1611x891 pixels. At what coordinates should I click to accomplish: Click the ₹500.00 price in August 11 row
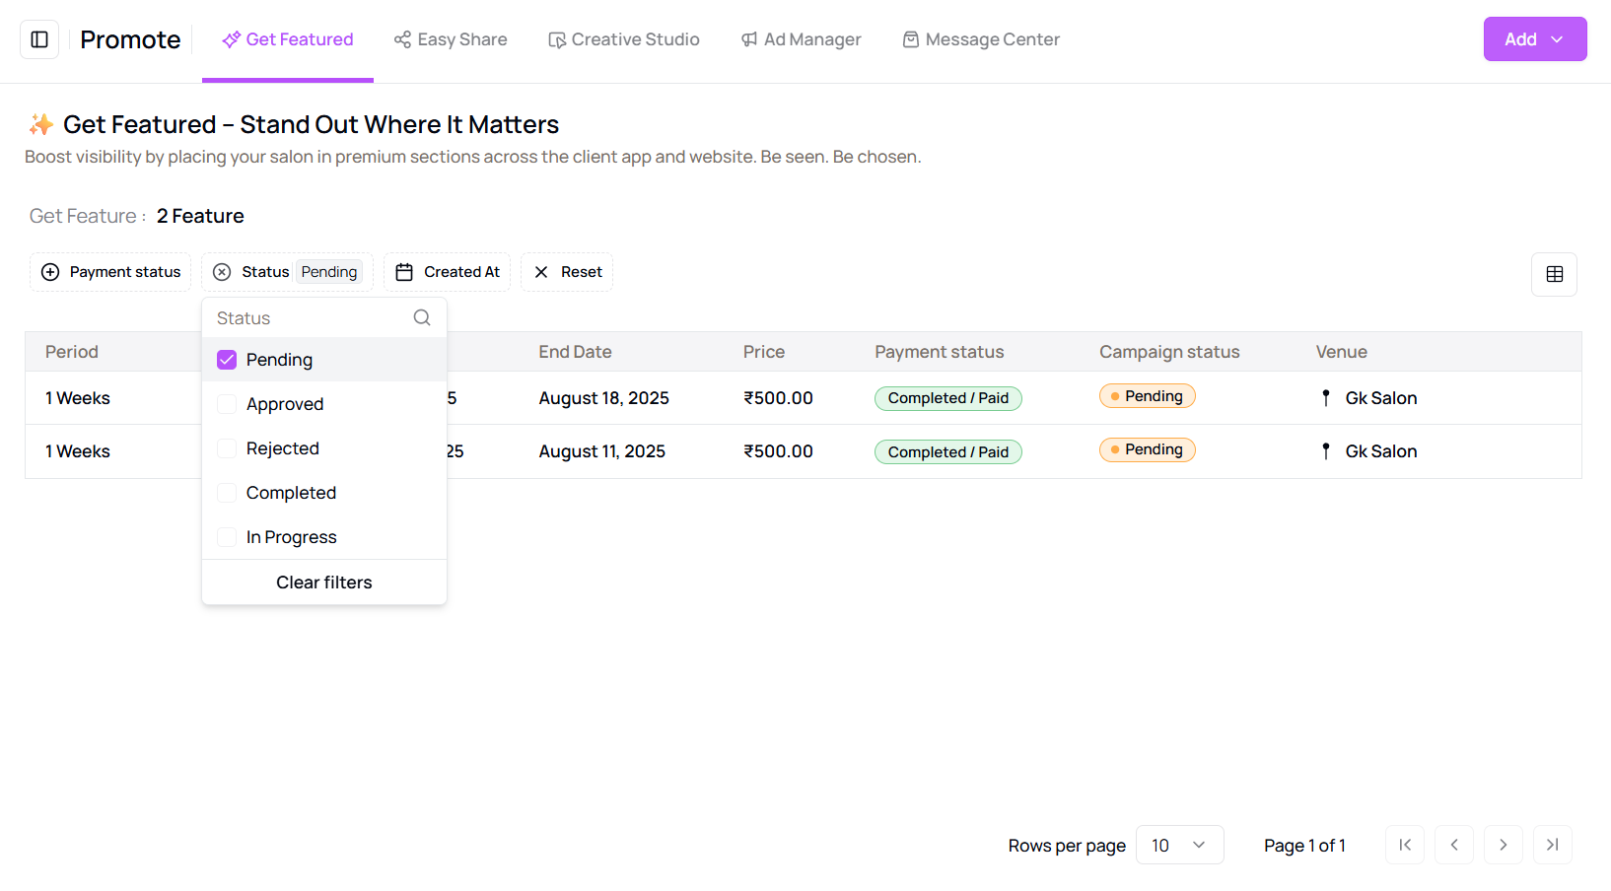[x=778, y=451]
